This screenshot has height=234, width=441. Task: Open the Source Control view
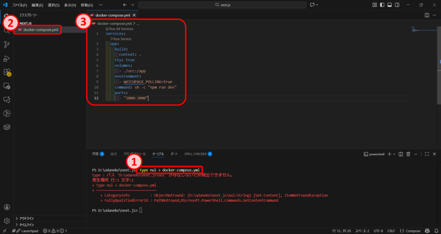coord(7,44)
